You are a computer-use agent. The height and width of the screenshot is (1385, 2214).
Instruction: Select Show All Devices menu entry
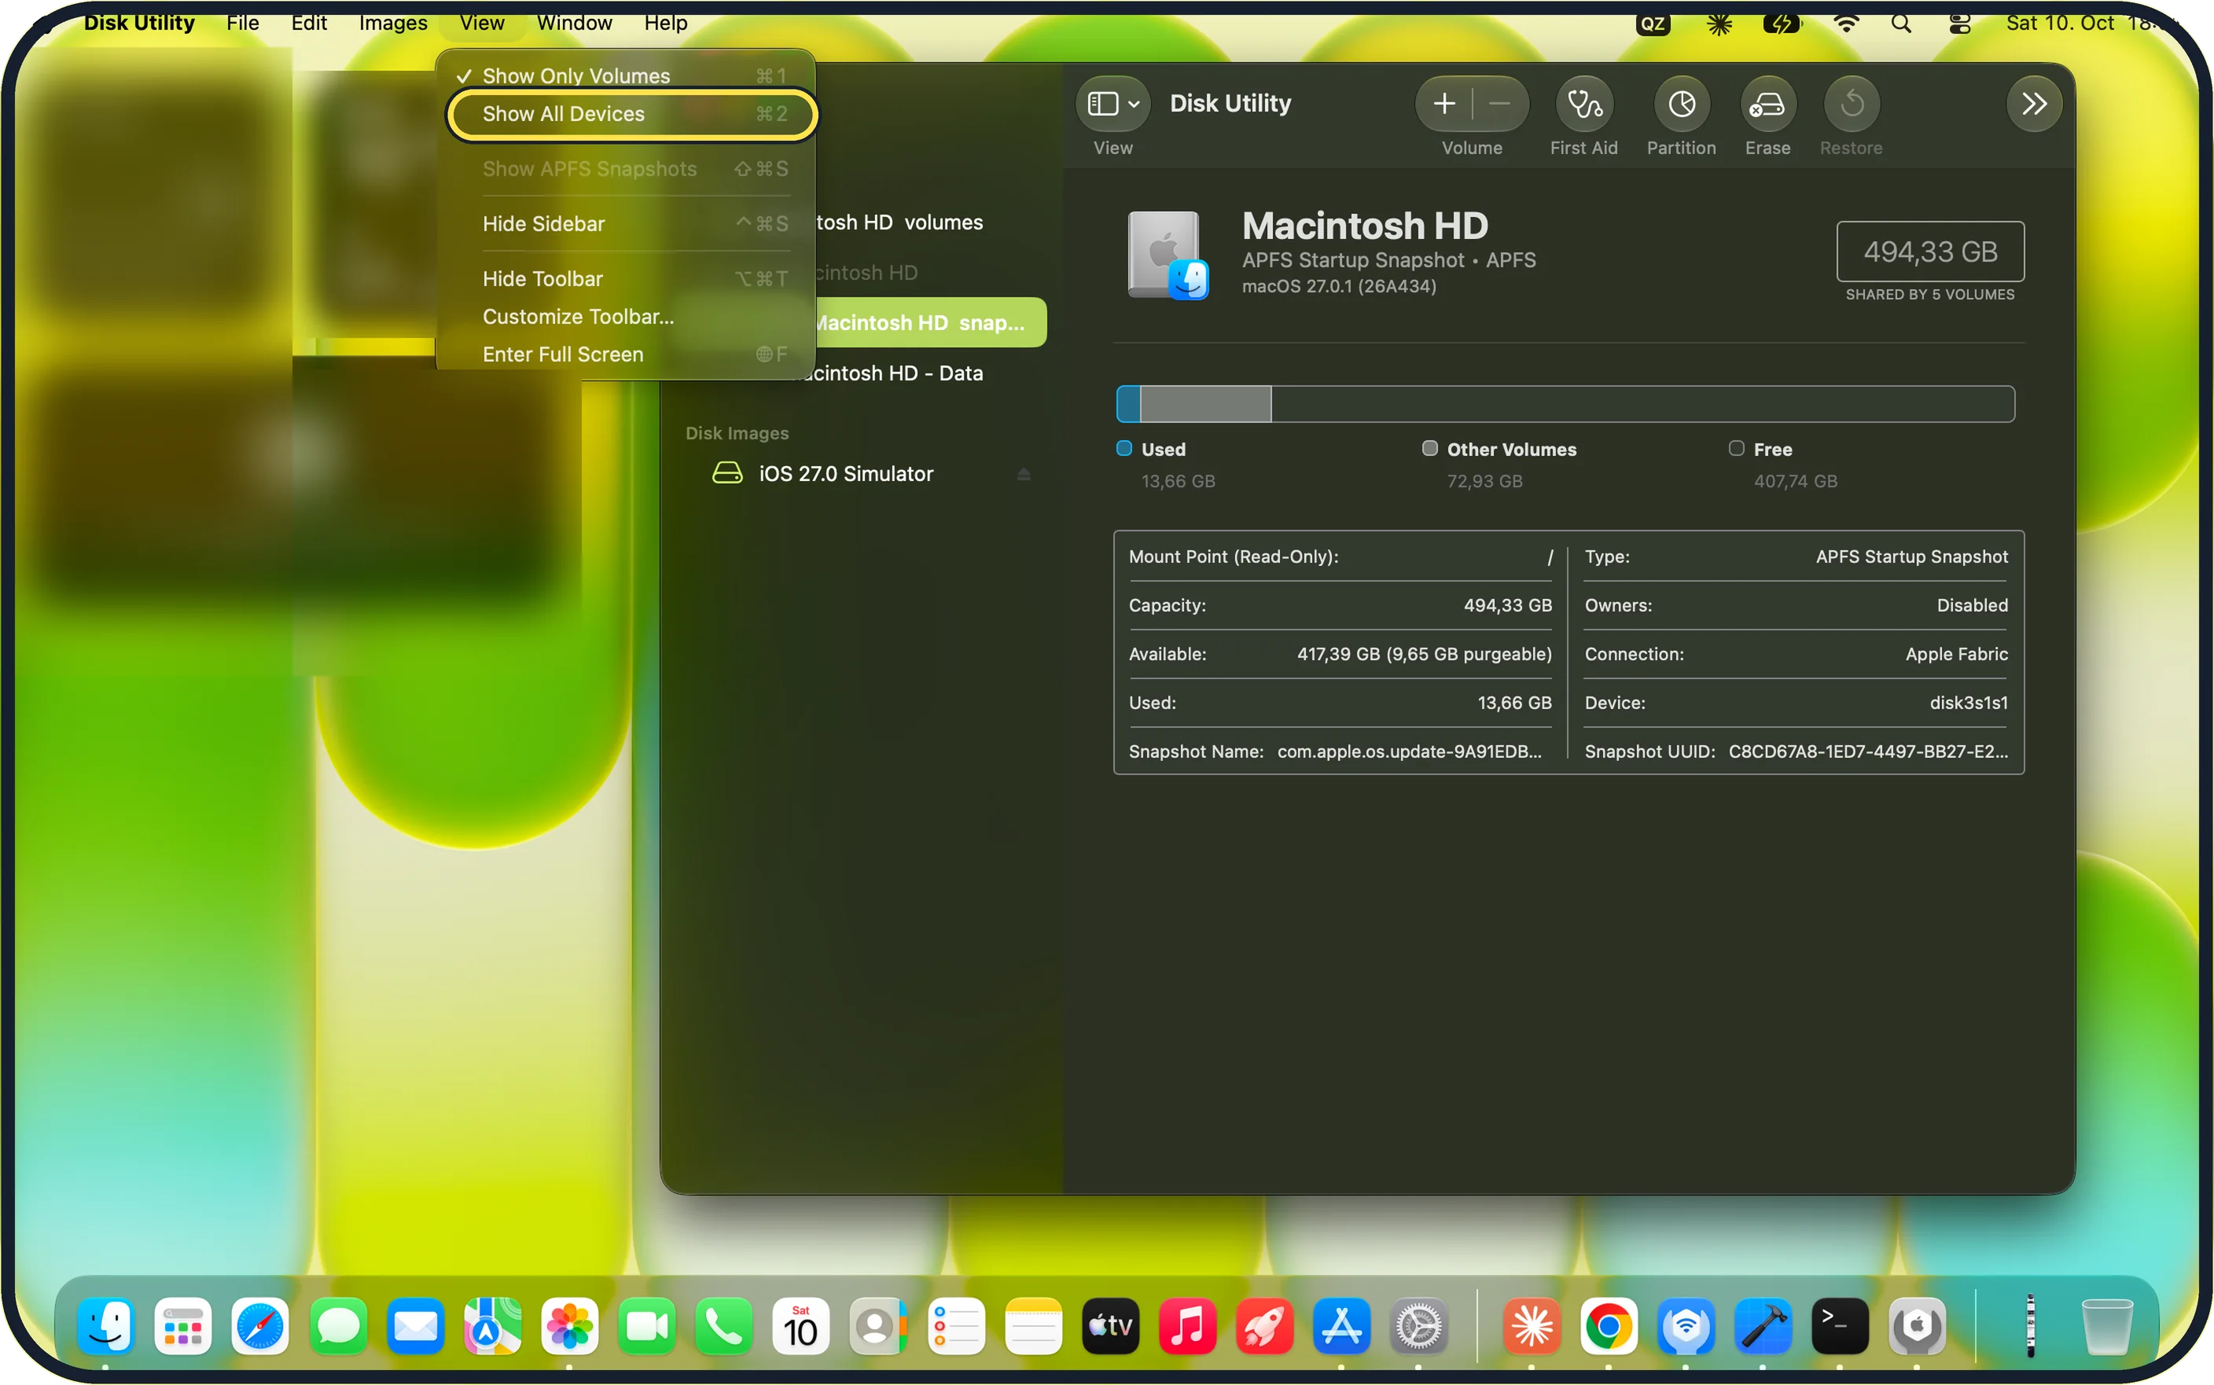631,115
